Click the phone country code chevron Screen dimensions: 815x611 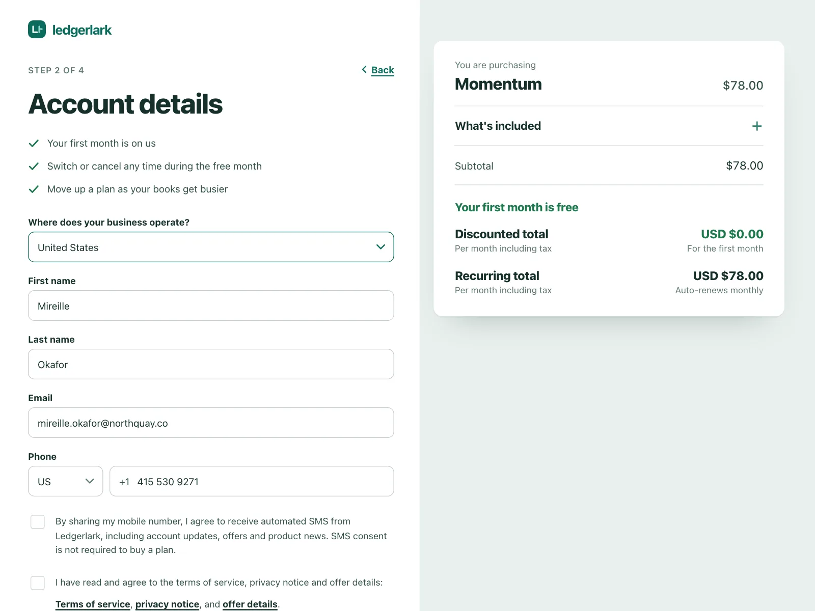pos(90,481)
